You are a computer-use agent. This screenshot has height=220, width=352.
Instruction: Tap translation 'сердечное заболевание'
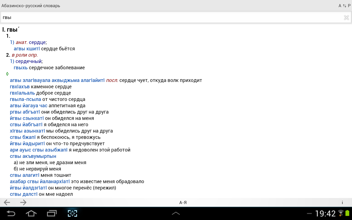pos(57,68)
